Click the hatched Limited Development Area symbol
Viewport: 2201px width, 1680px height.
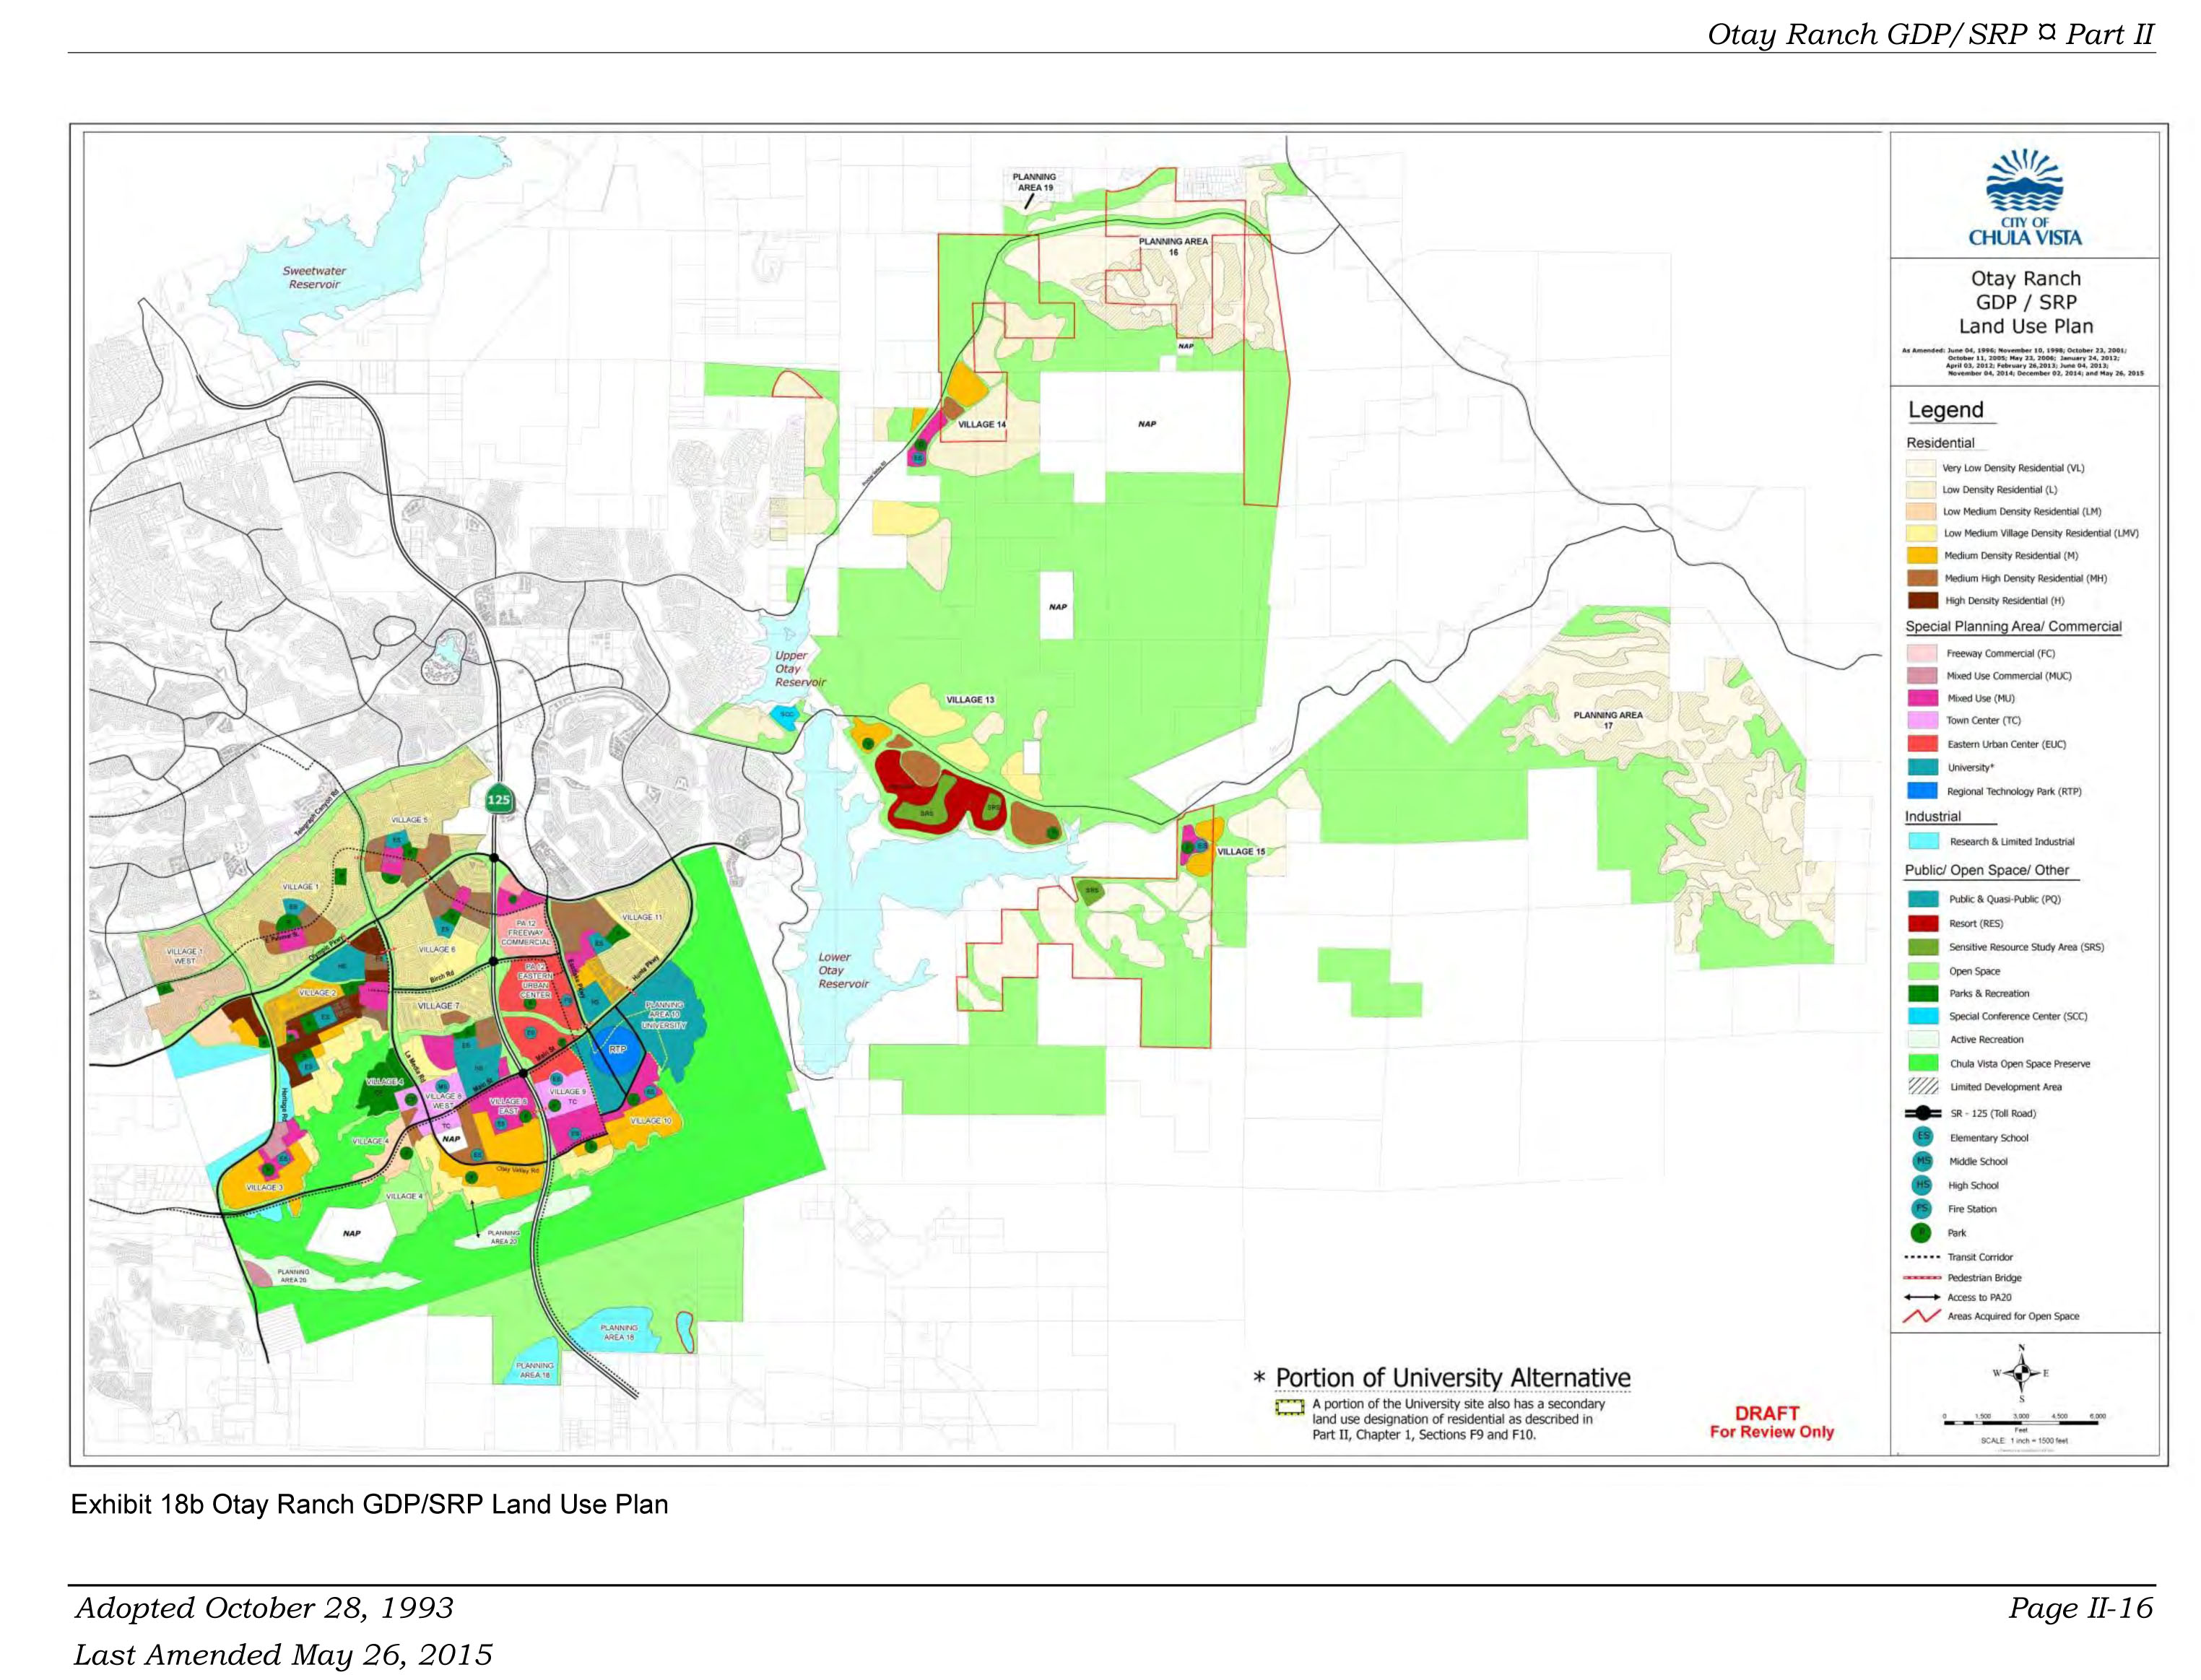tap(1923, 1086)
